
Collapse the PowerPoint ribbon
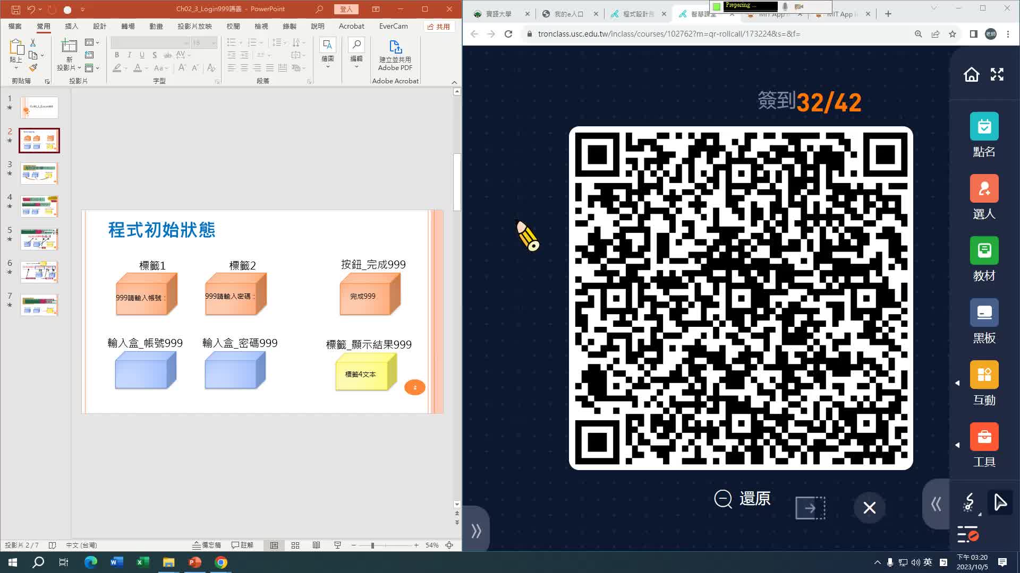point(454,82)
